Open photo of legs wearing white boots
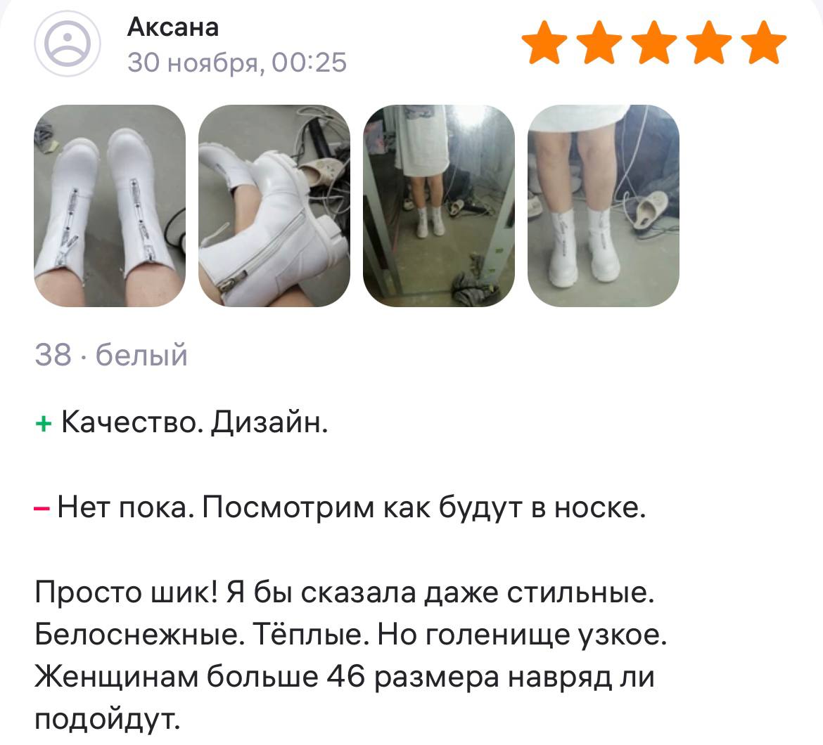 coord(603,205)
